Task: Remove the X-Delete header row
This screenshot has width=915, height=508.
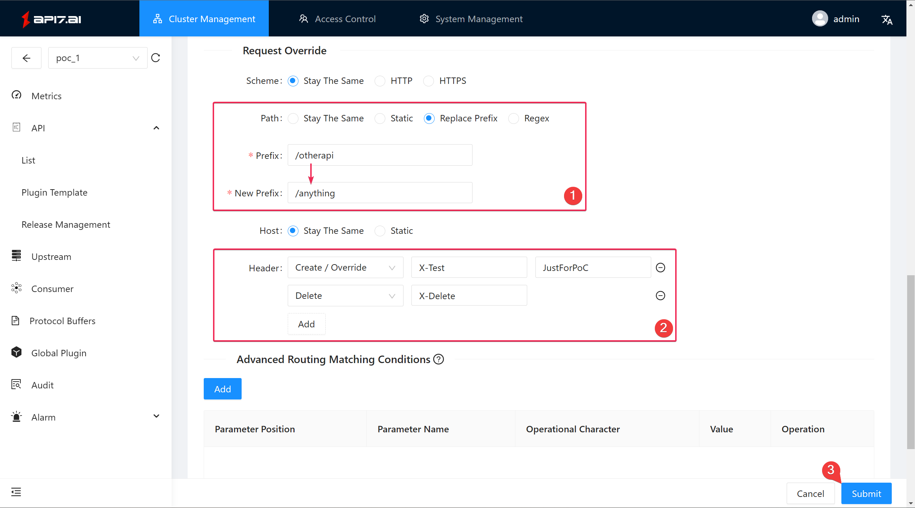Action: click(661, 296)
